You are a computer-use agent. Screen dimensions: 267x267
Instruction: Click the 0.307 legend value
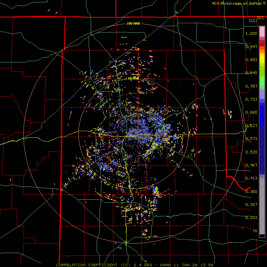(x=251, y=204)
